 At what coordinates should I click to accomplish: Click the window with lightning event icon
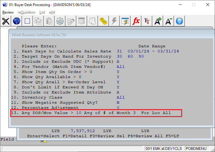pyautogui.click(x=125, y=21)
